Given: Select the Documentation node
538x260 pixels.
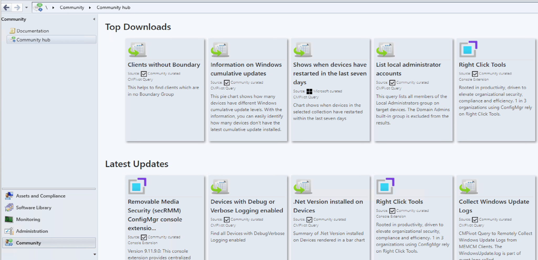Looking at the screenshot, I should click(33, 31).
